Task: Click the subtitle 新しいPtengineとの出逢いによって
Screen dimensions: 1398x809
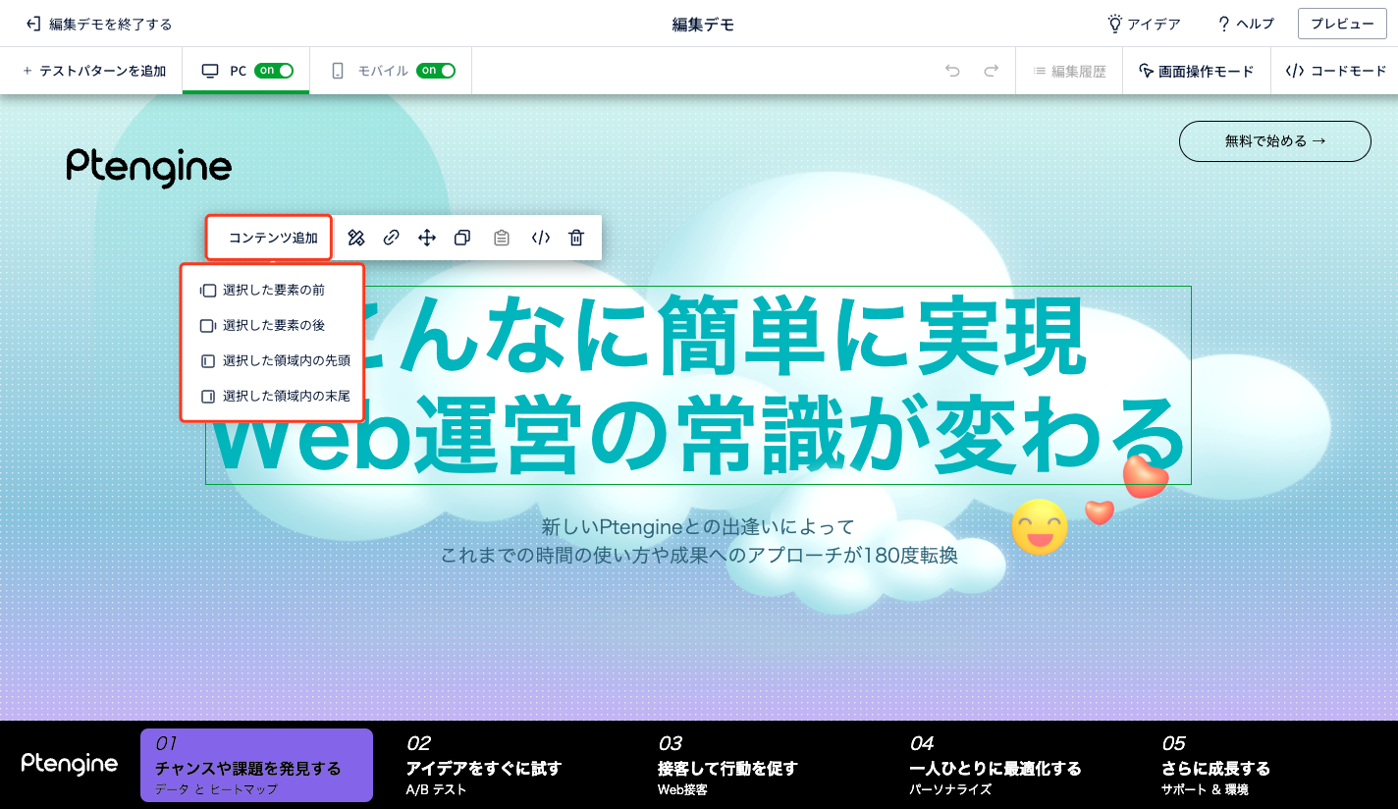Action: (698, 527)
